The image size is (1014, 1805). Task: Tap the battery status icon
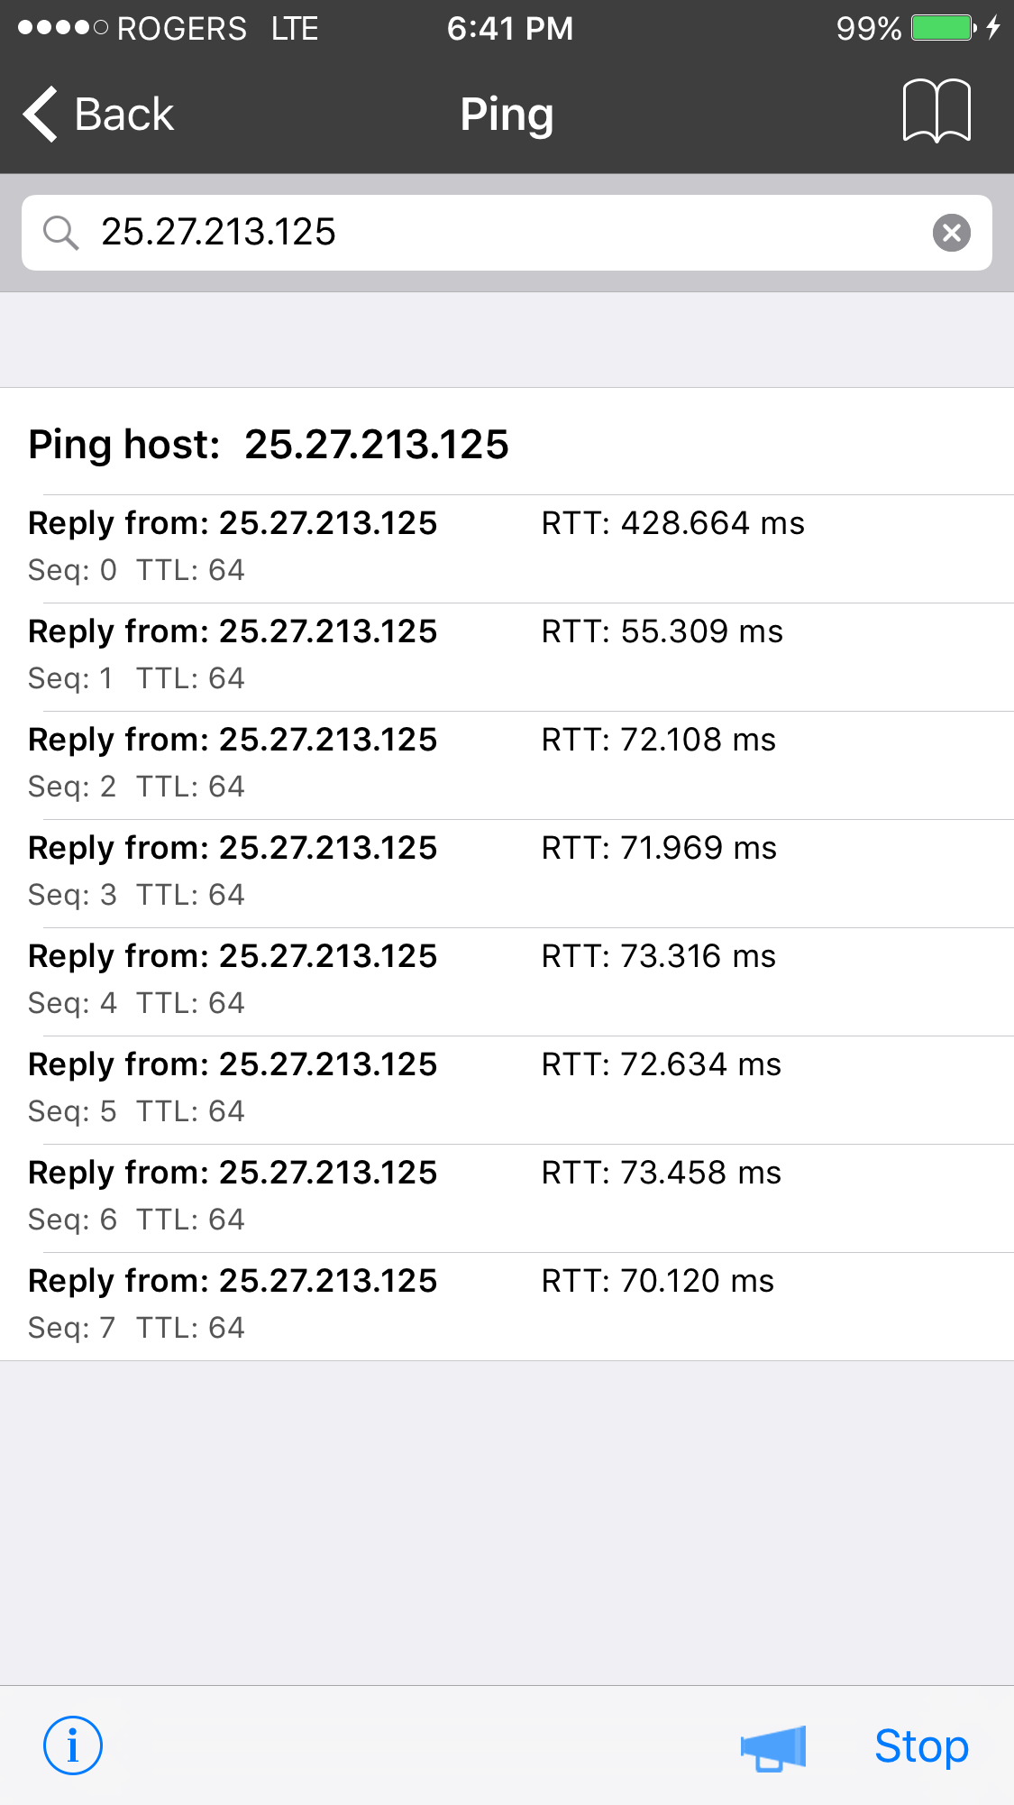click(x=944, y=28)
